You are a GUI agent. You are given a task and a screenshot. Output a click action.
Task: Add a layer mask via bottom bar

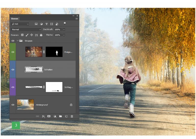49,116
